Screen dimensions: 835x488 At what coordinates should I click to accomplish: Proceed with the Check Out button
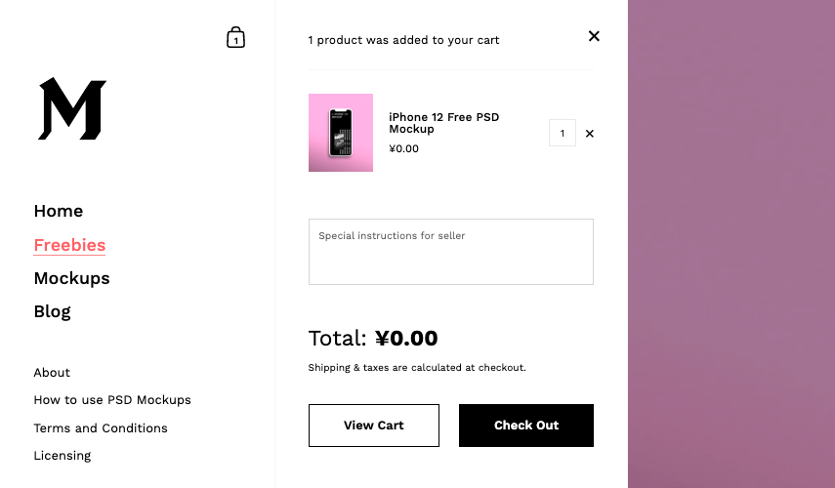pyautogui.click(x=526, y=426)
